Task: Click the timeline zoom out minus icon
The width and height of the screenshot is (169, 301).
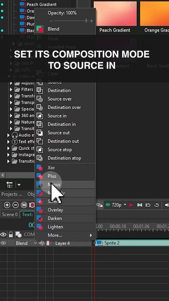Action: point(15,205)
